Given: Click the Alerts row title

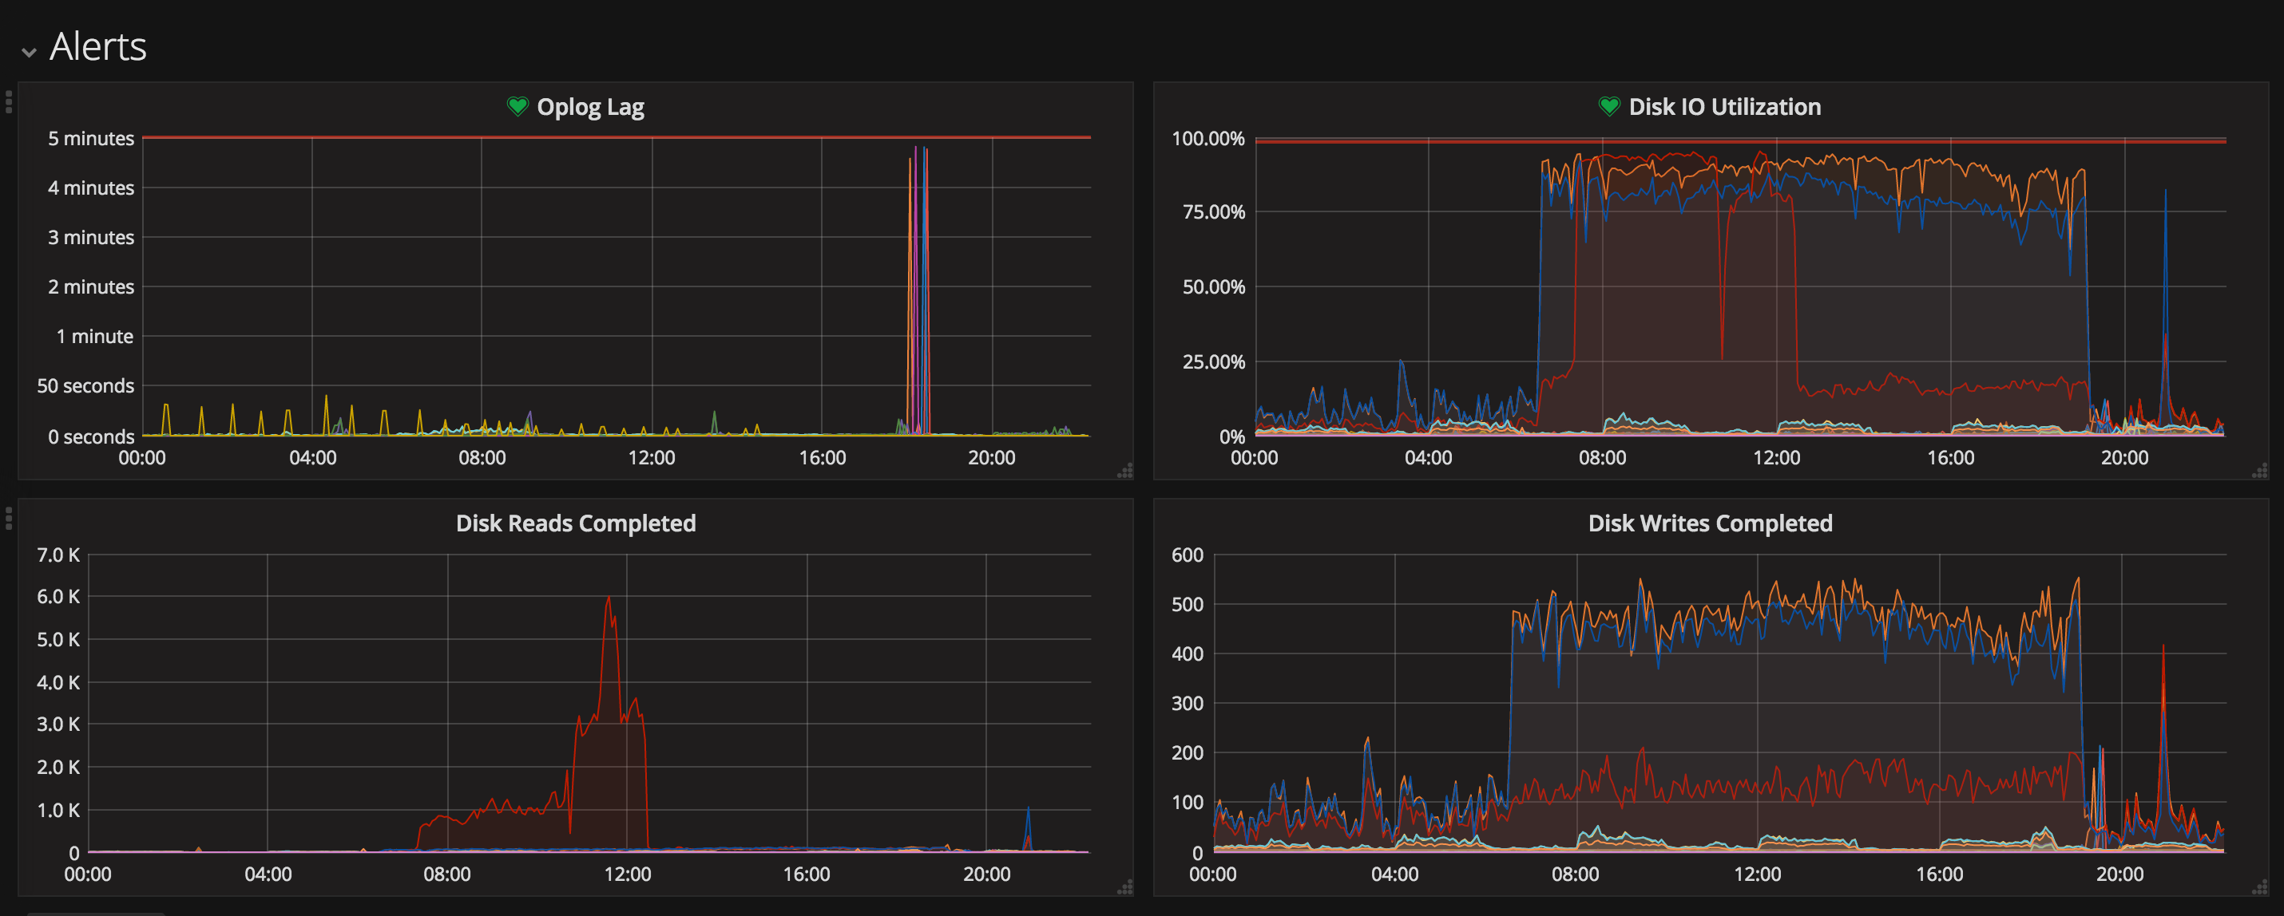Looking at the screenshot, I should 97,47.
